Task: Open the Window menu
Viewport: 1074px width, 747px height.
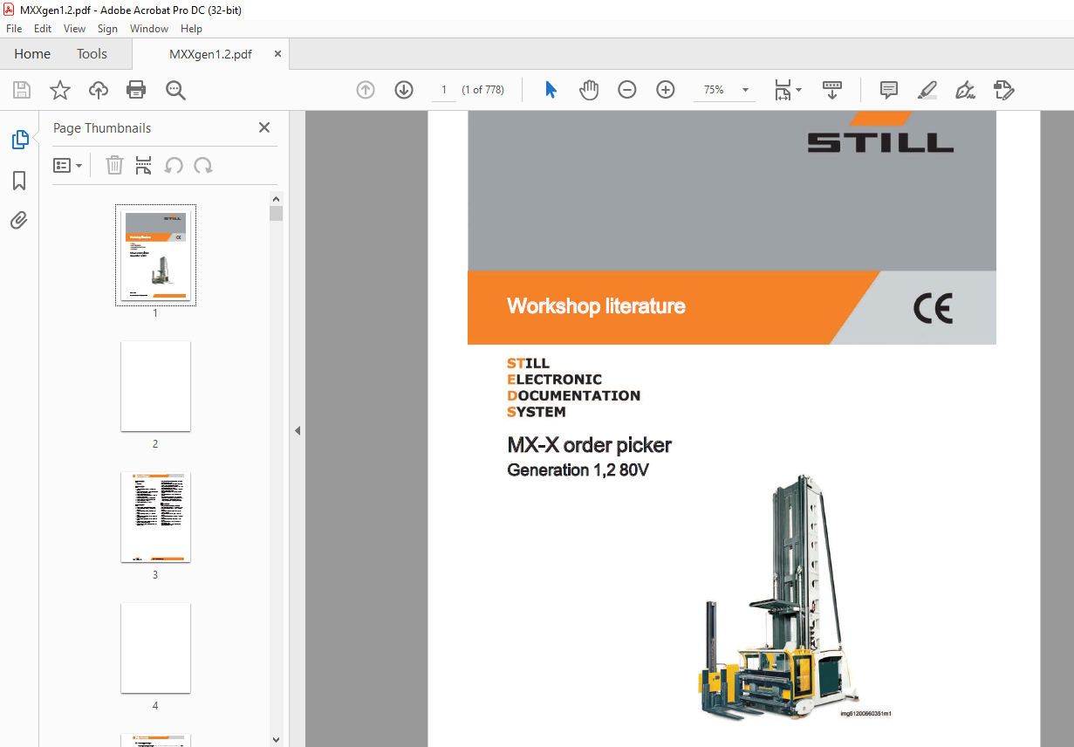Action: [149, 29]
